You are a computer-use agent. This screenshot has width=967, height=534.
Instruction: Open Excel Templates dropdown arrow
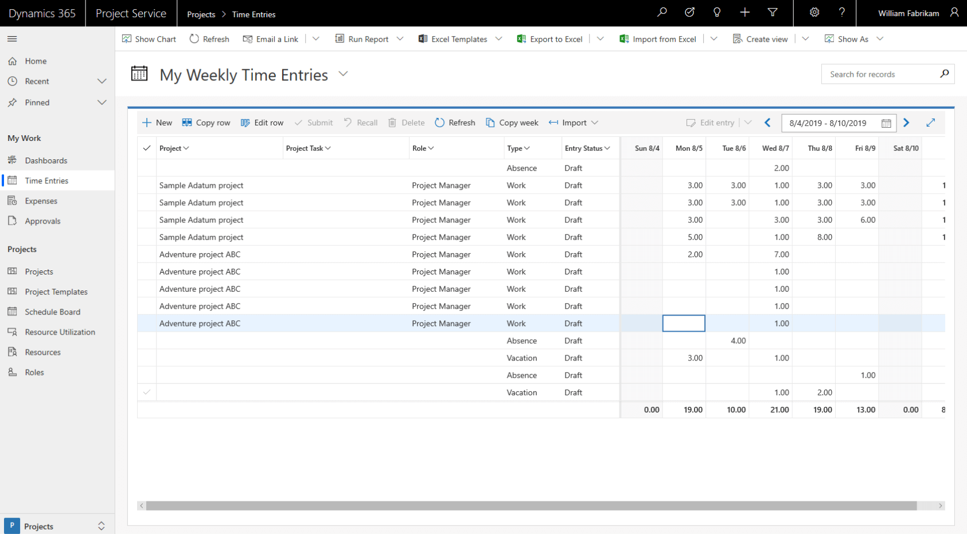(x=499, y=39)
